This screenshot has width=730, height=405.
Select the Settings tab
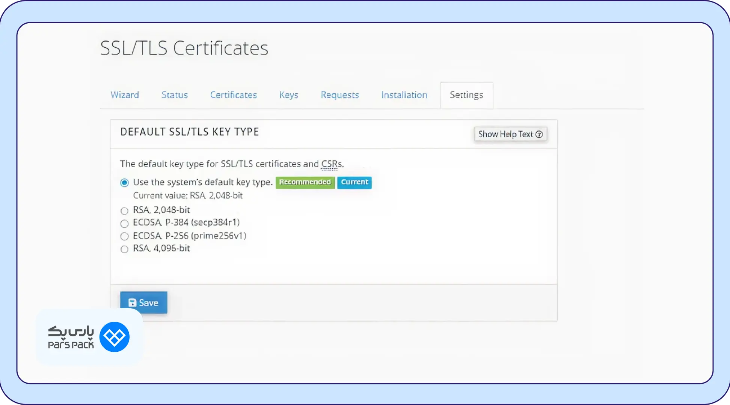point(467,95)
